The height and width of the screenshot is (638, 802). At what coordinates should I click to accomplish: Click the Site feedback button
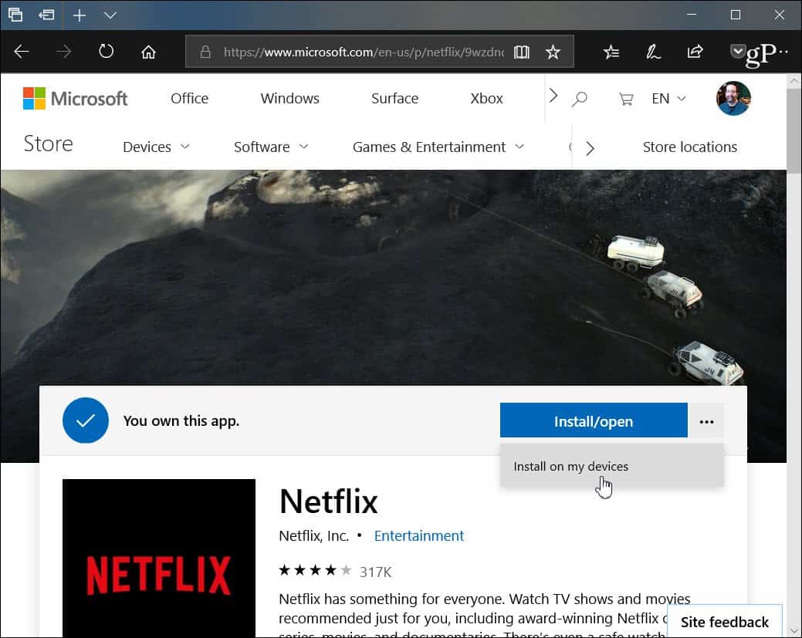pyautogui.click(x=725, y=622)
